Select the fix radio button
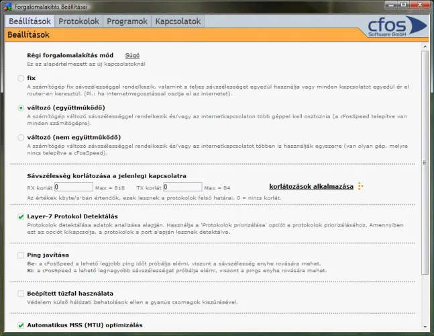 [21, 78]
